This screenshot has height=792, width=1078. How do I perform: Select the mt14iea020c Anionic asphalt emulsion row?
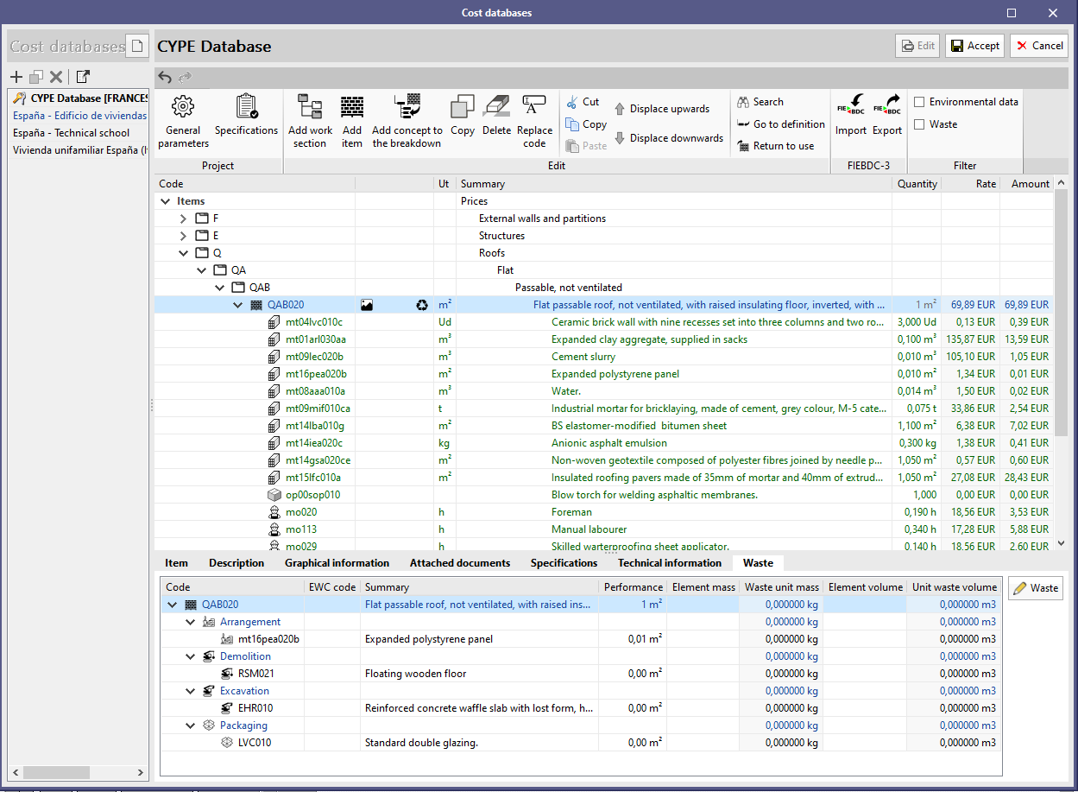point(604,443)
